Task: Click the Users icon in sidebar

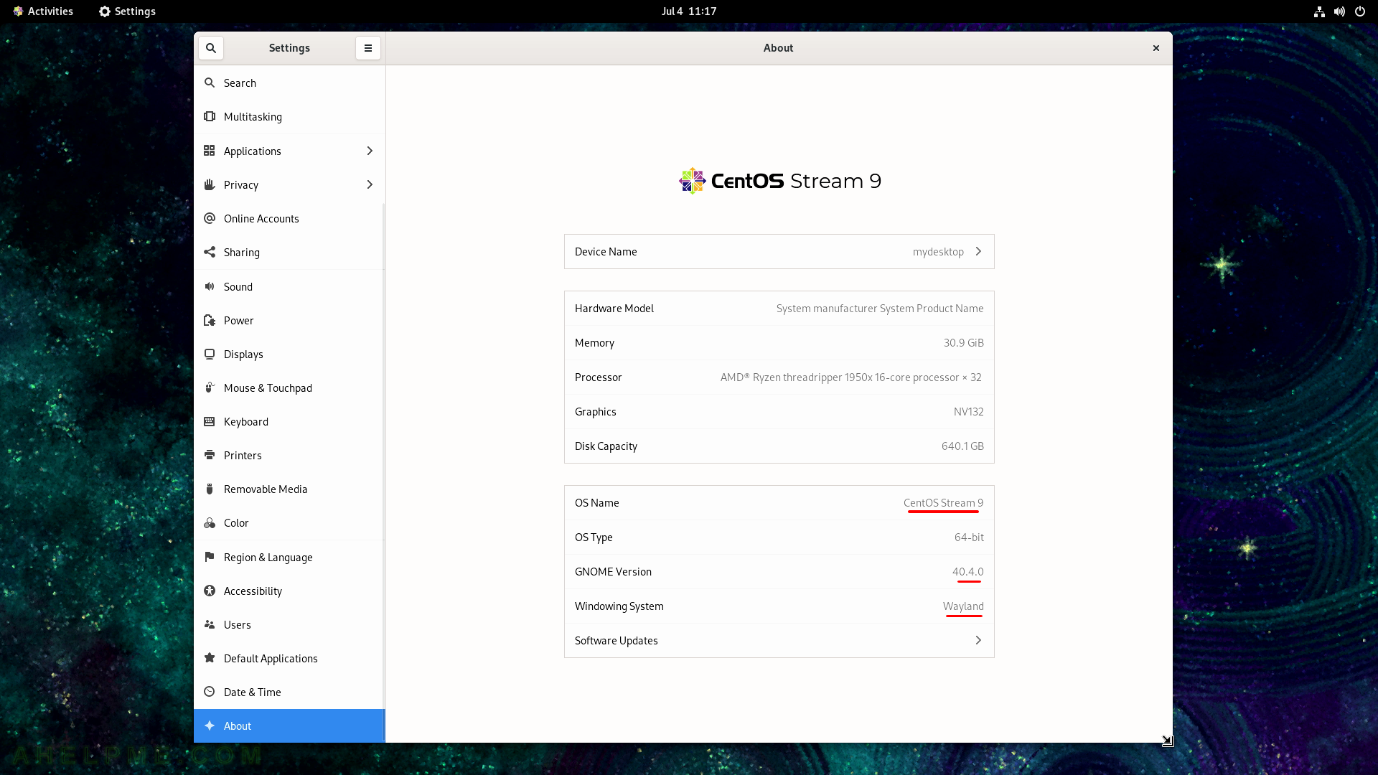Action: pos(210,624)
